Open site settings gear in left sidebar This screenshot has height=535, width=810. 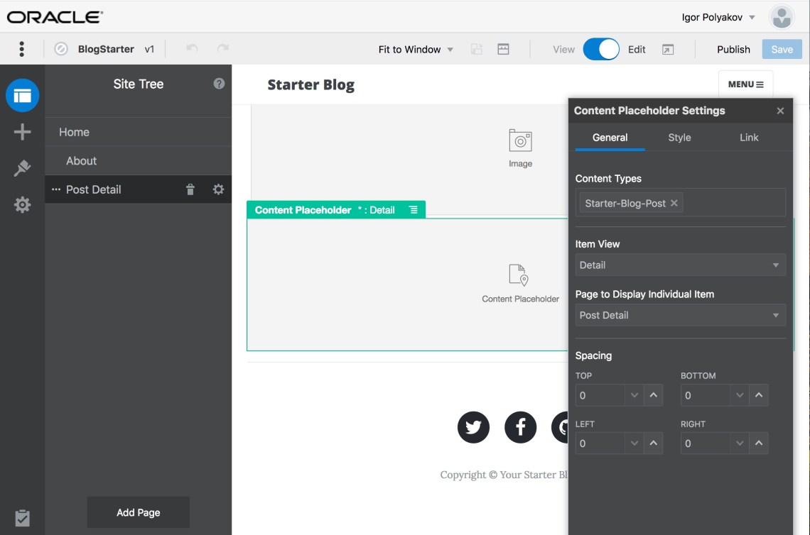tap(22, 205)
